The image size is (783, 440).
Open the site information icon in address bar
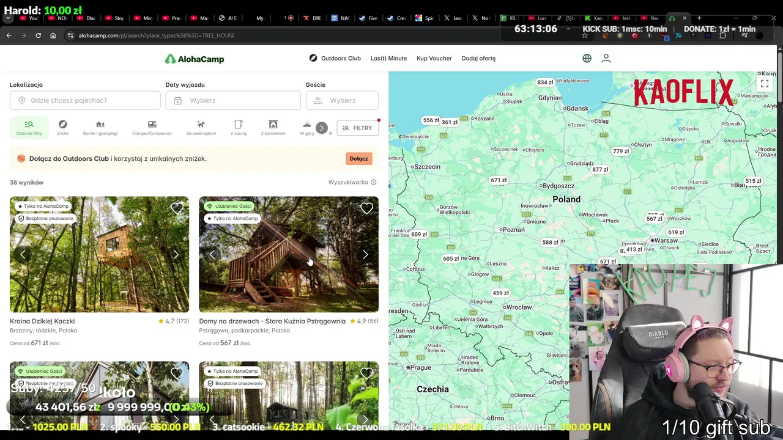71,35
